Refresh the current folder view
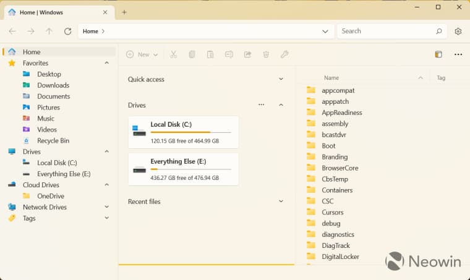Viewport: 470px width, 280px height. click(x=68, y=31)
